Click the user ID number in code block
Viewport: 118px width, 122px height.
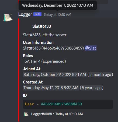pyautogui.click(x=61, y=104)
